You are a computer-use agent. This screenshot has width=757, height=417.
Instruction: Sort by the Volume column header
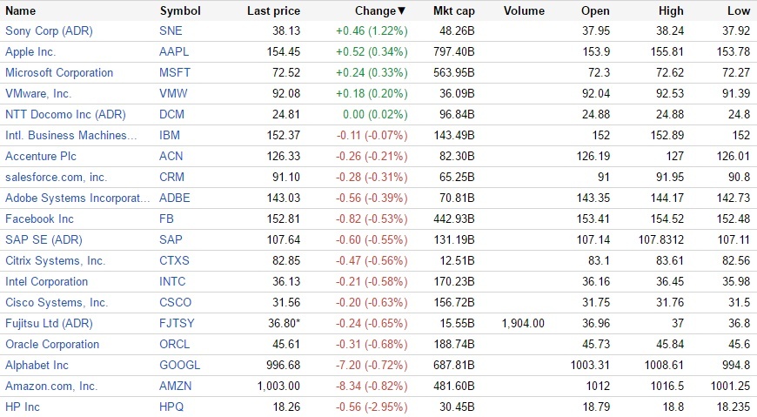[x=523, y=11]
